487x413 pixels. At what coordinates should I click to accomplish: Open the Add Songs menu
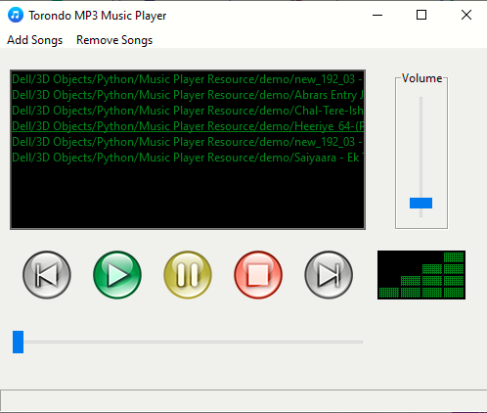35,40
